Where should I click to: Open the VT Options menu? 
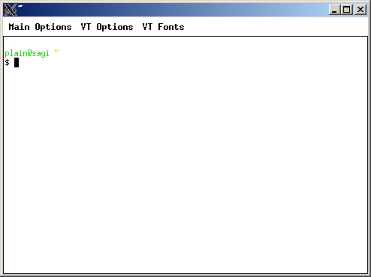click(x=107, y=27)
